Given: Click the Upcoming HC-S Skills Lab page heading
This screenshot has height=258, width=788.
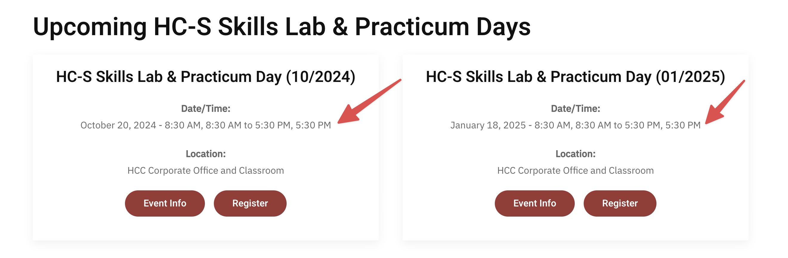Looking at the screenshot, I should [282, 27].
